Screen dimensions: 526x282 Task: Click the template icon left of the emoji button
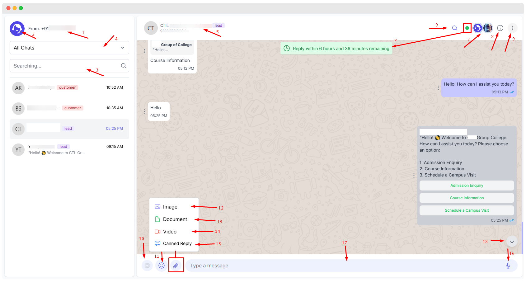147,265
